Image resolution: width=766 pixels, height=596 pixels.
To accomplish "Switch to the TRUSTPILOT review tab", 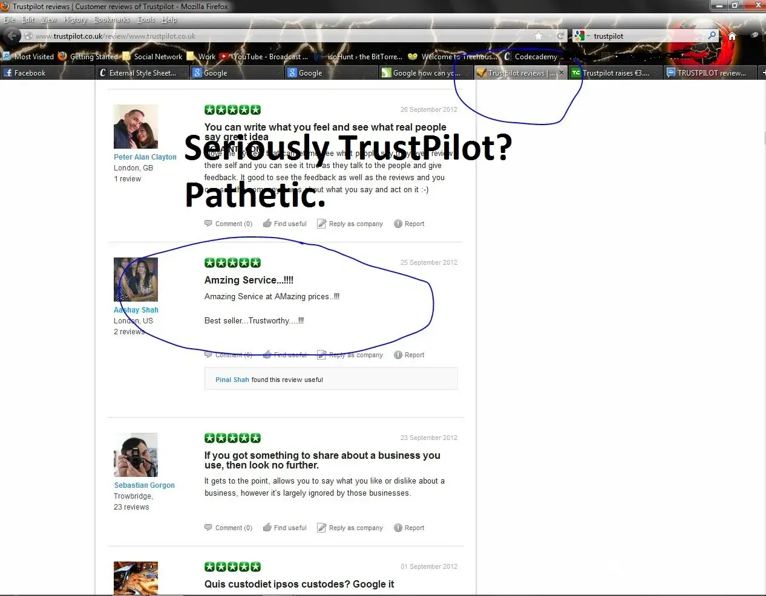I will pyautogui.click(x=709, y=73).
